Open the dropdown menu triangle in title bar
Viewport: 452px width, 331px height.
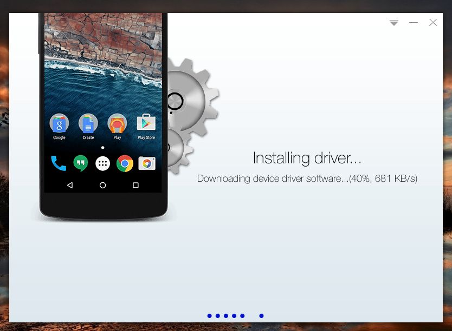point(394,23)
